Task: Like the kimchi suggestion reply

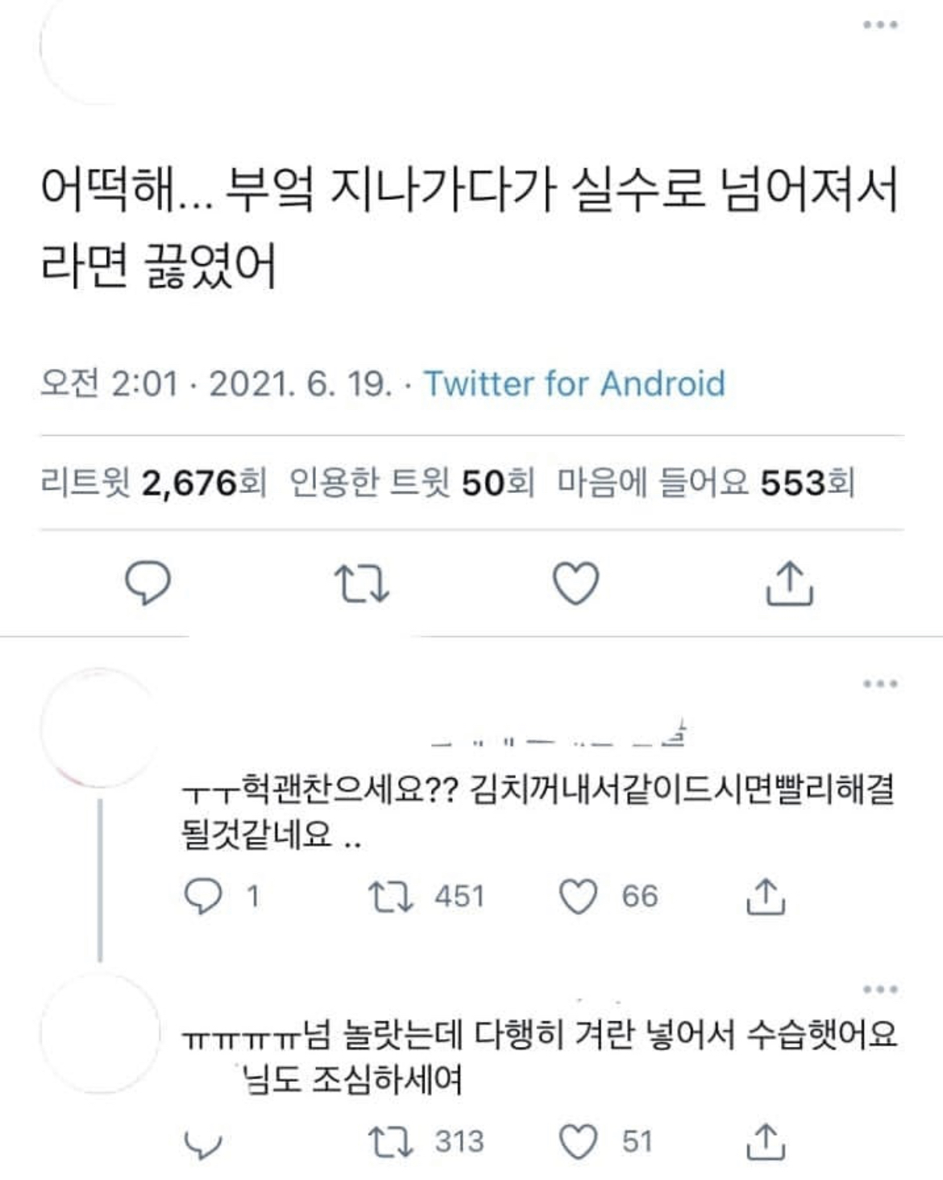Action: coord(579,896)
